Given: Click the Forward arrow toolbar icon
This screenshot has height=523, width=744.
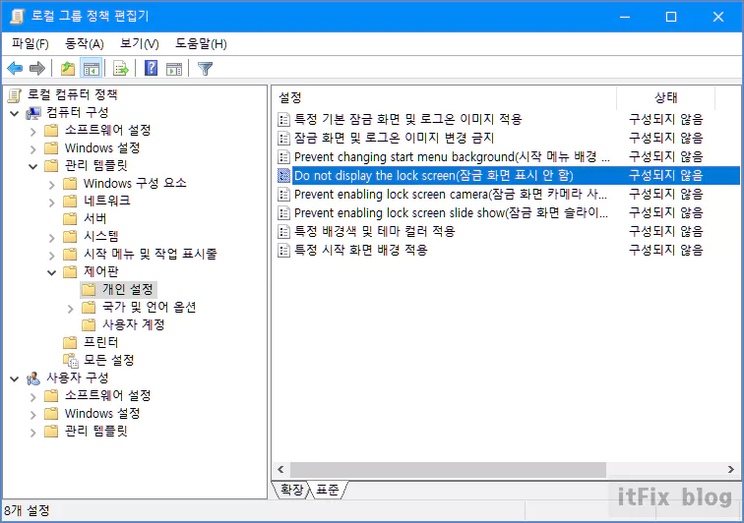Looking at the screenshot, I should point(37,68).
